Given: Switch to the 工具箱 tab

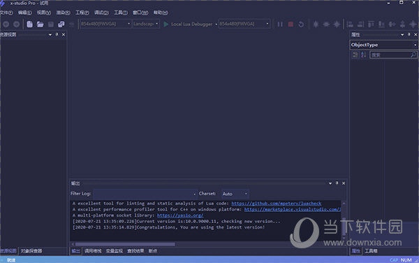Looking at the screenshot, I should [372, 251].
